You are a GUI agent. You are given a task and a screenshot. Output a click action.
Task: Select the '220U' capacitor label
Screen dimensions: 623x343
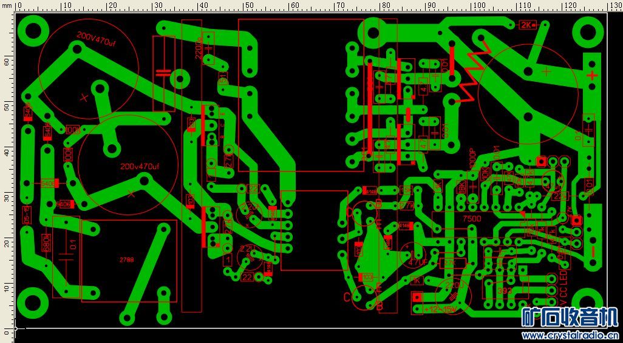click(x=455, y=285)
